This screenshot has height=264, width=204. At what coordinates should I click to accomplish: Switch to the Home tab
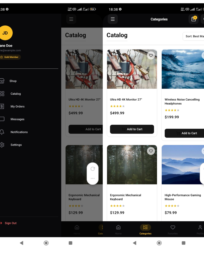(x=118, y=229)
